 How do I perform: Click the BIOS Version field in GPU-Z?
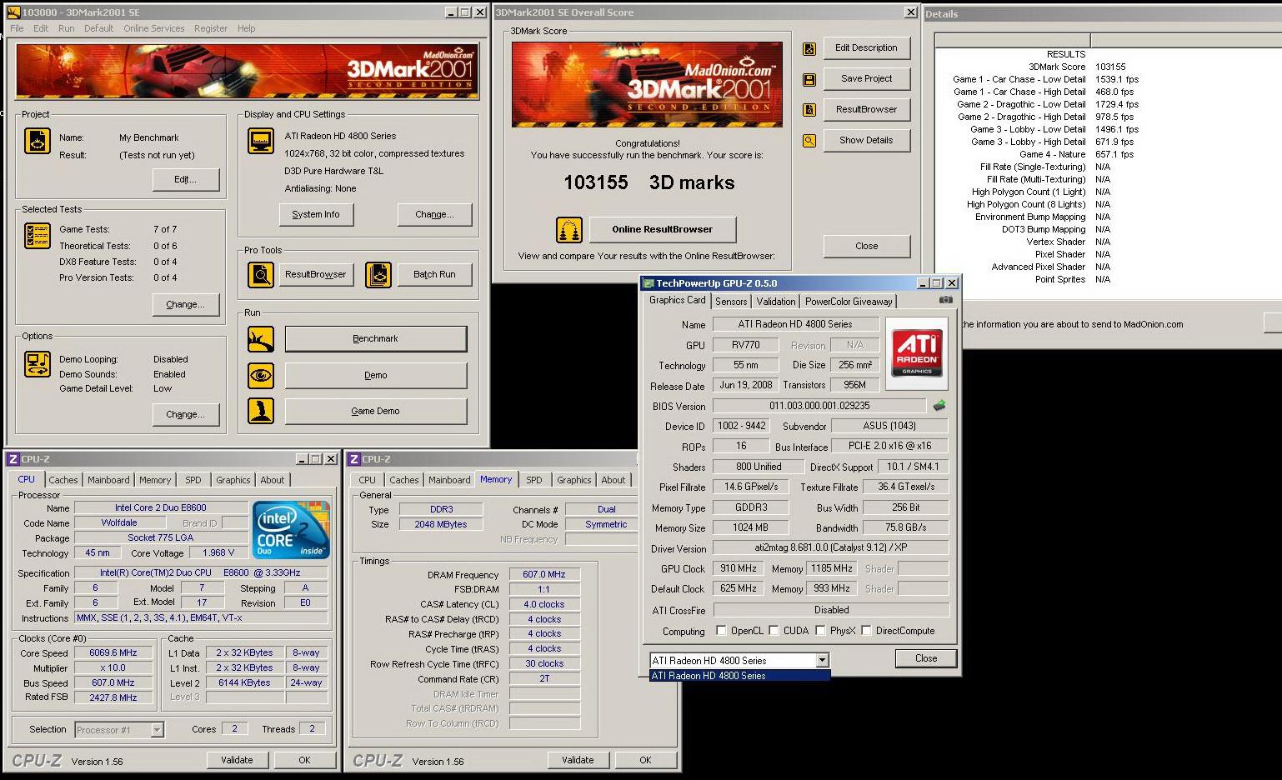(x=819, y=406)
